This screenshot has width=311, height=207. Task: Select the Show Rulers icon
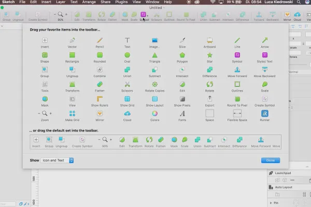point(100,99)
